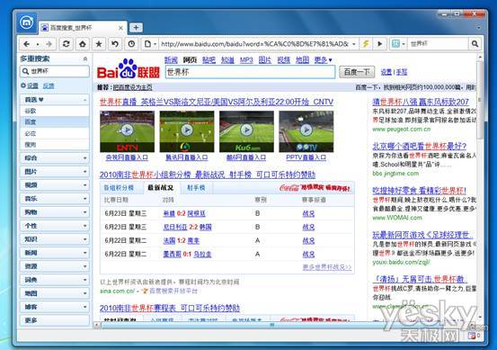Click the magnifier in sidebar search box
Screen dimensions: 497x350
(25, 71)
